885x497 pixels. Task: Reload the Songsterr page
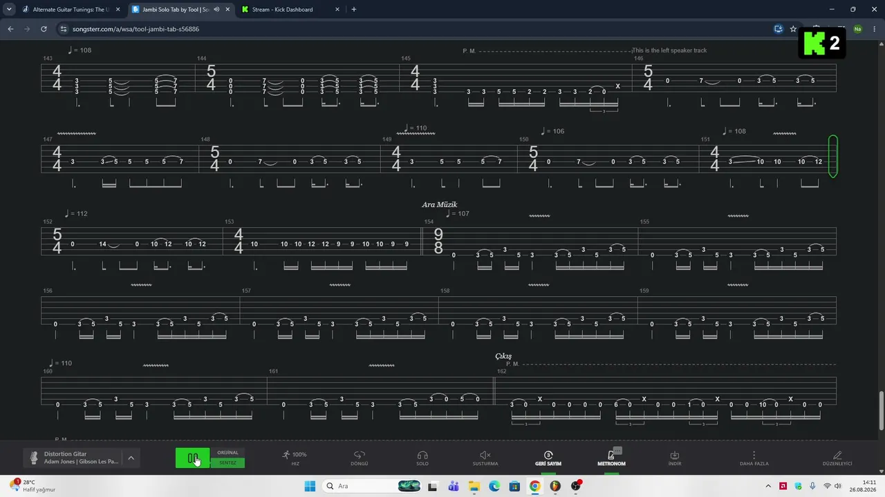44,29
